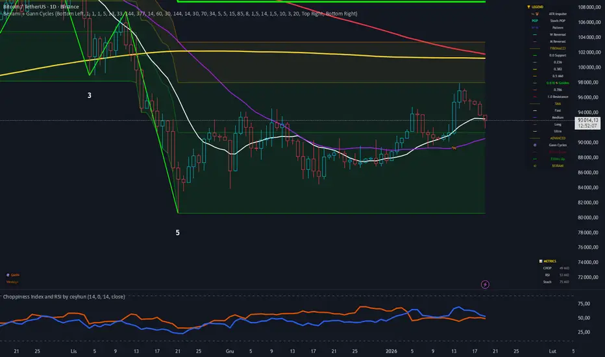Click the 80 000,00 price axis label
Image resolution: width=605 pixels, height=357 pixels.
pos(589,217)
